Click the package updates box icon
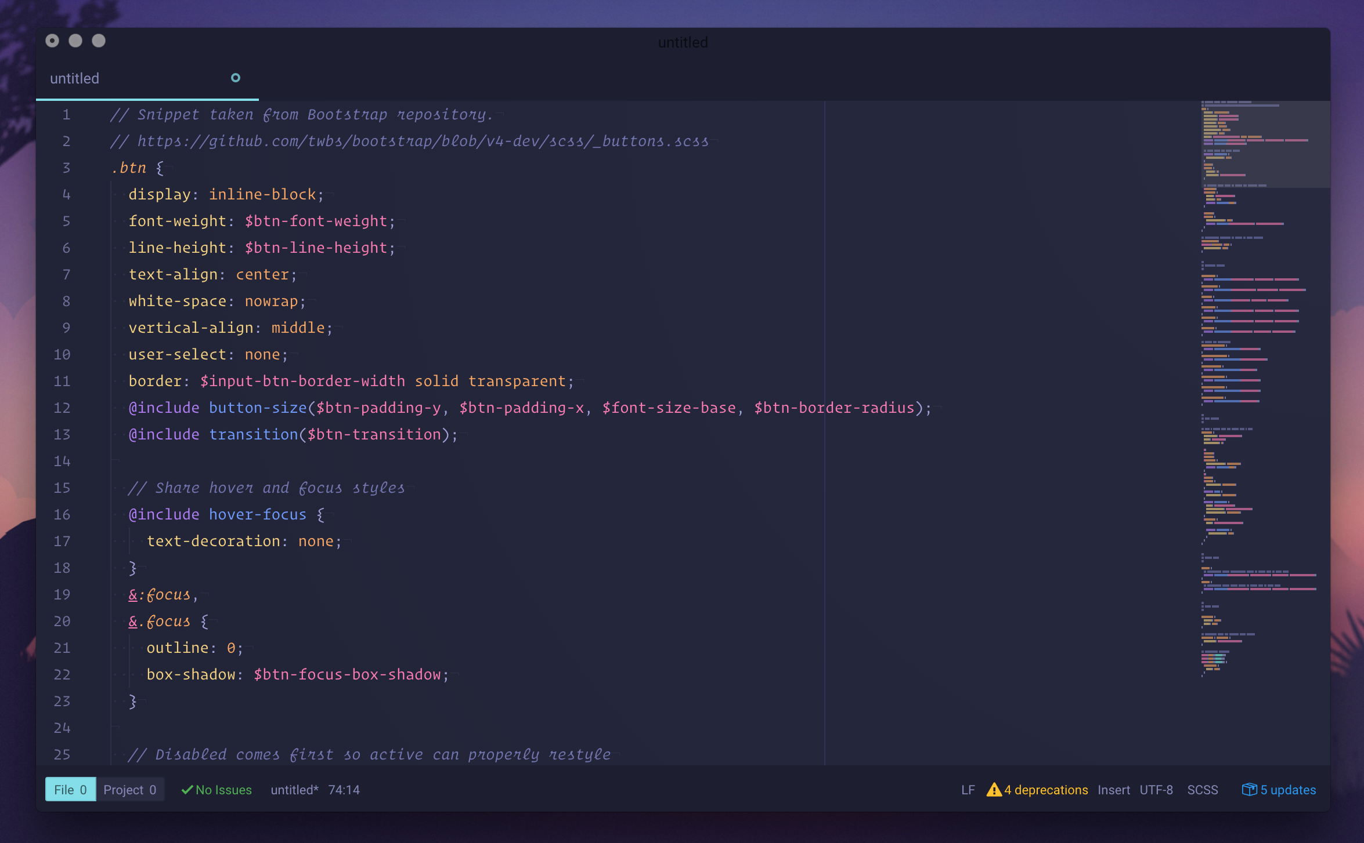The image size is (1364, 843). point(1249,790)
